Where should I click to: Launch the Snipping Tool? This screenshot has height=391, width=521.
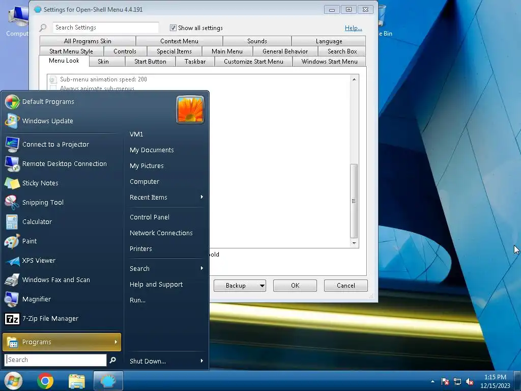point(62,203)
